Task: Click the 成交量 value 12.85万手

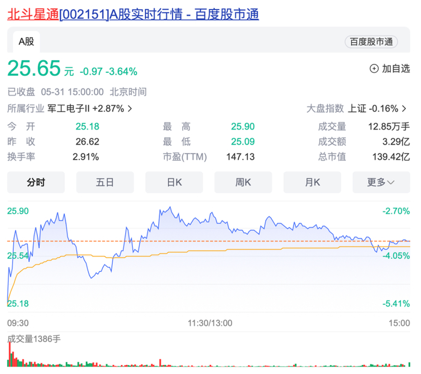Action: [x=389, y=126]
